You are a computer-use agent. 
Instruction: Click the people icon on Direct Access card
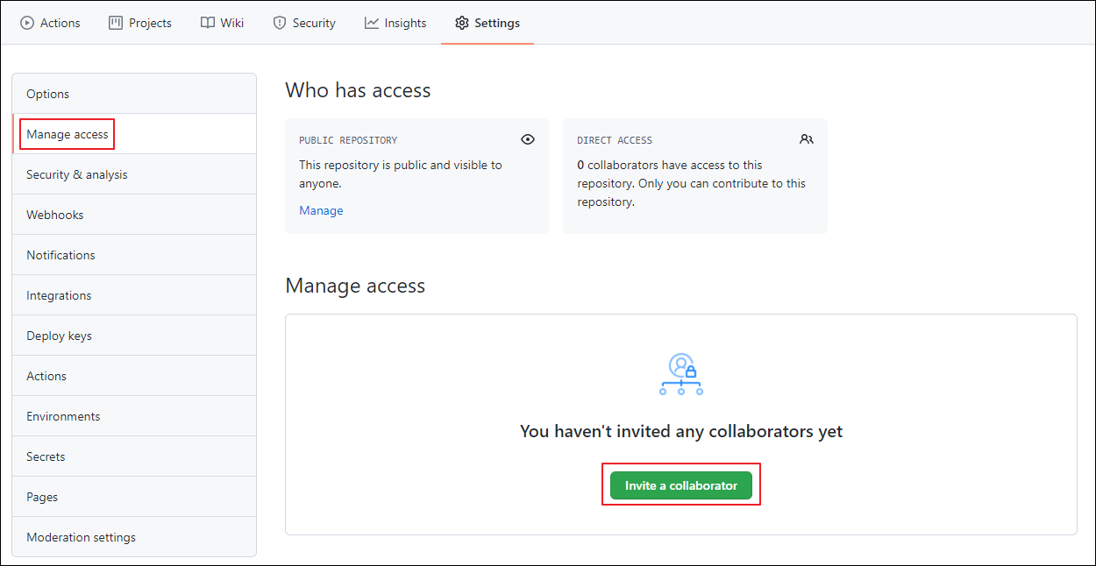pyautogui.click(x=807, y=139)
